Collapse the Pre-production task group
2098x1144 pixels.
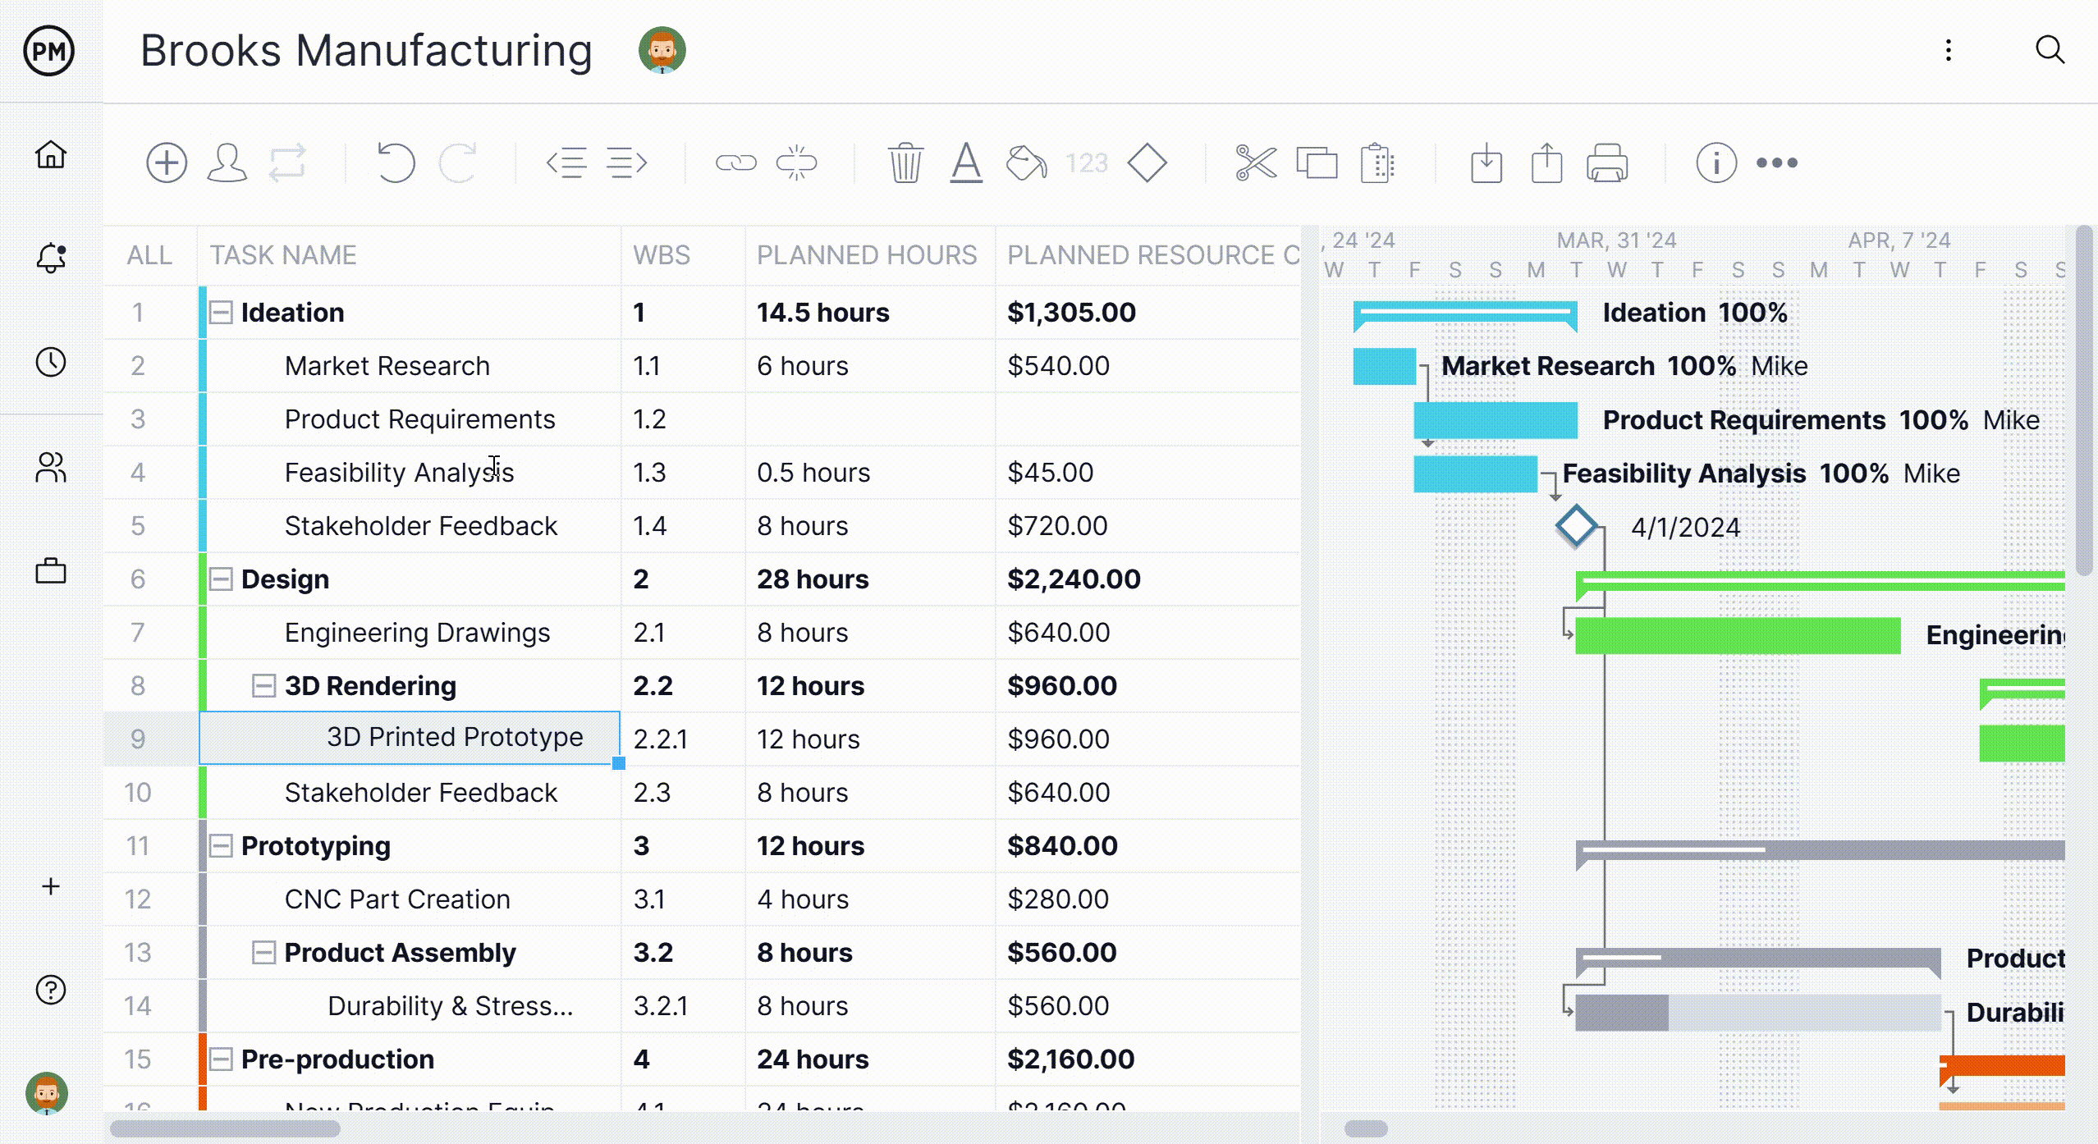click(x=221, y=1059)
